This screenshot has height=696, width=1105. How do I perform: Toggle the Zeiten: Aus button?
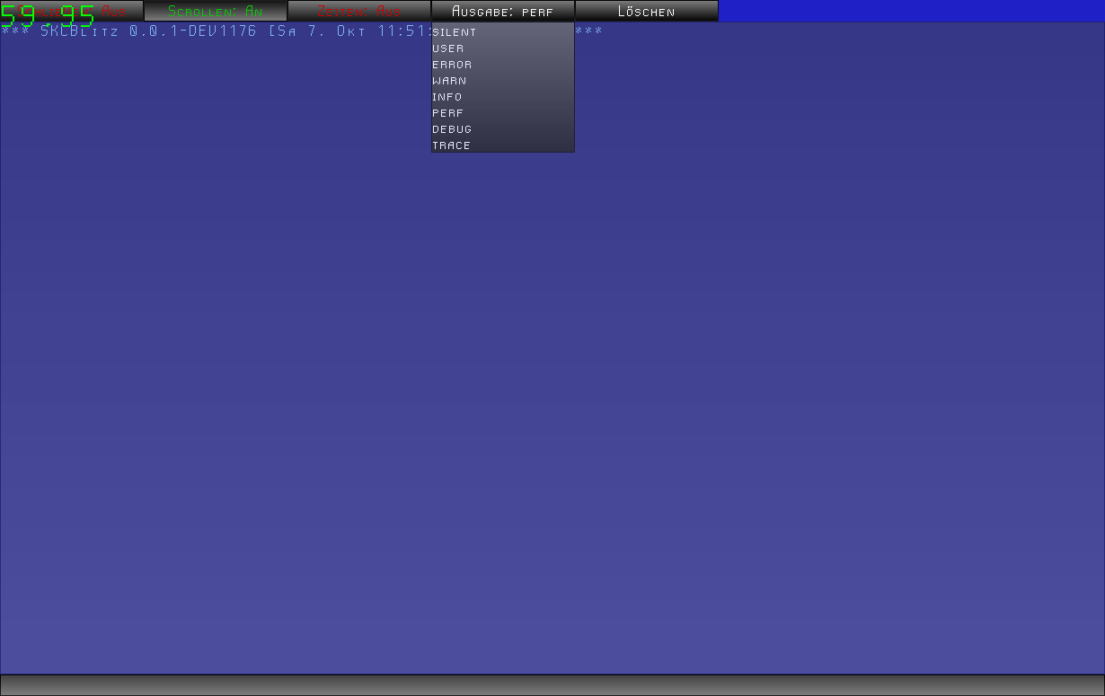click(359, 11)
